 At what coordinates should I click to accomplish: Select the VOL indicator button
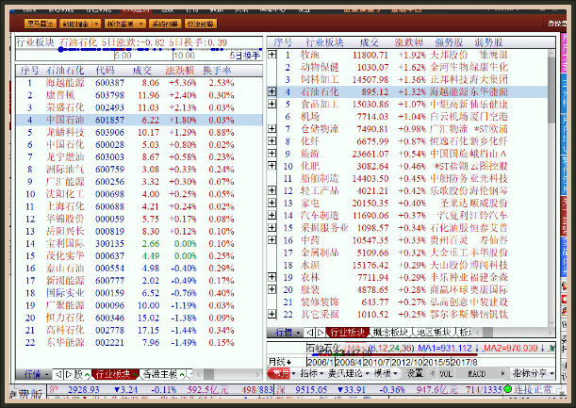[x=446, y=374]
